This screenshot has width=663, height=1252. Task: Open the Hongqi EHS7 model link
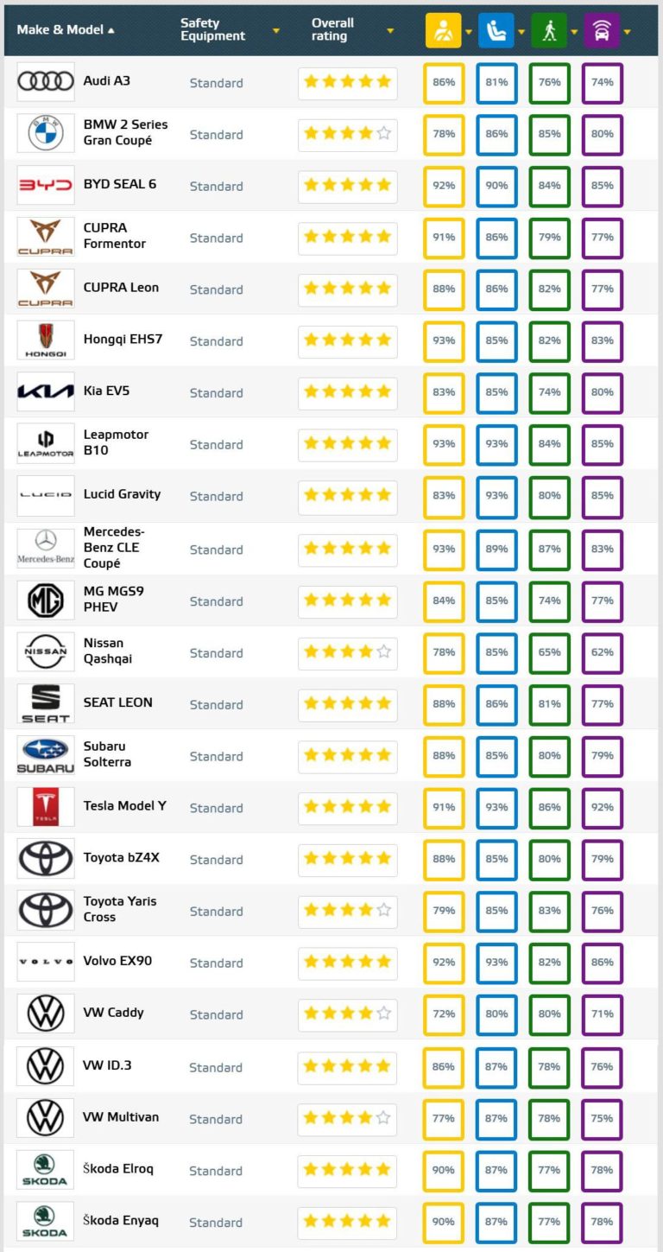[x=123, y=340]
